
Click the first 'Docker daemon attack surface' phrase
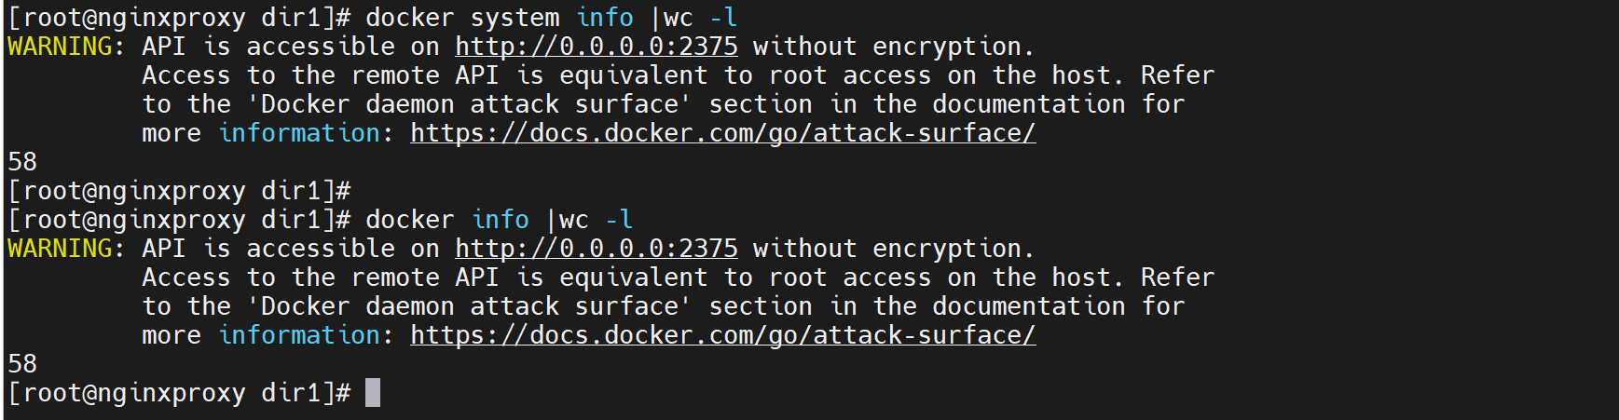(469, 104)
